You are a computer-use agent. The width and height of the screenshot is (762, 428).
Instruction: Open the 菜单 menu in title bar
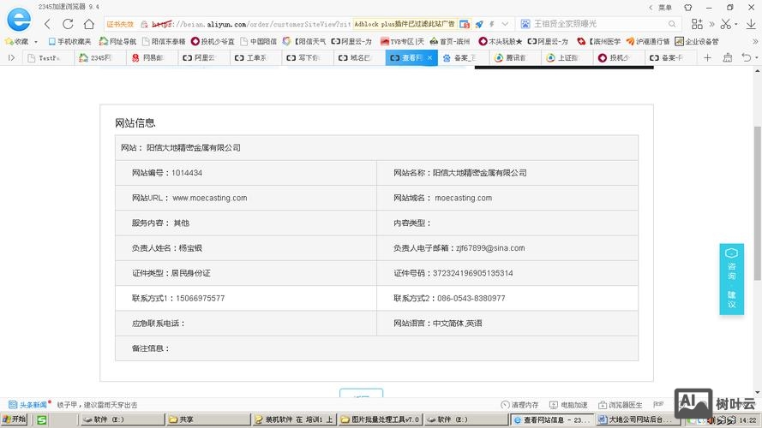point(664,7)
